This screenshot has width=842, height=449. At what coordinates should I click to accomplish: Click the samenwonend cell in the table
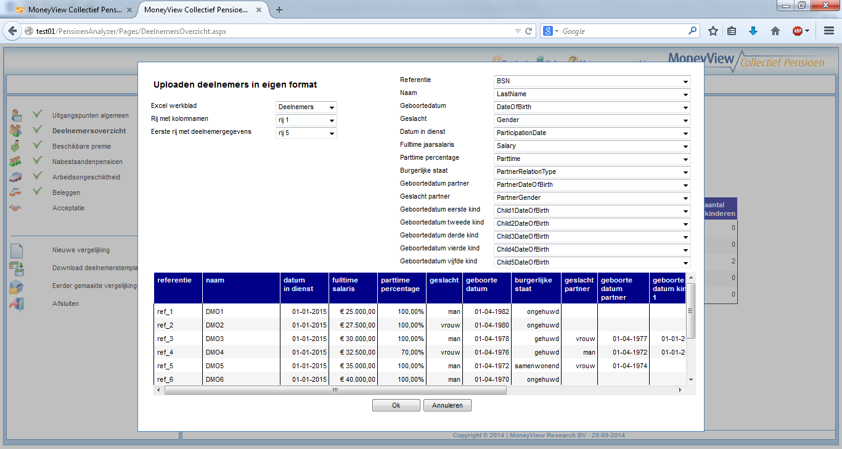[536, 366]
